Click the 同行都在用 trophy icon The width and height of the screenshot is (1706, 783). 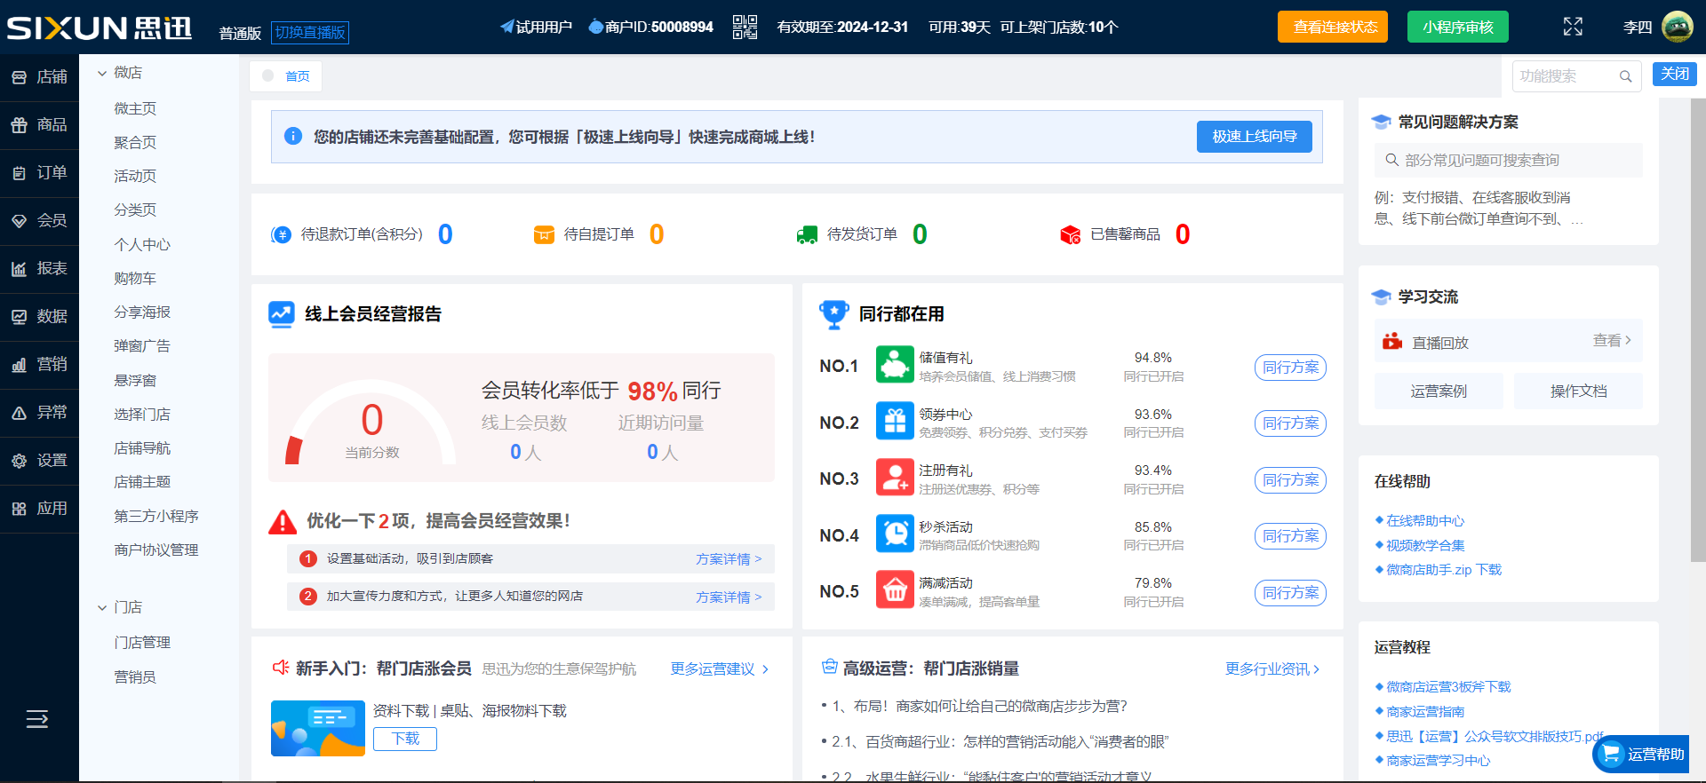(833, 314)
